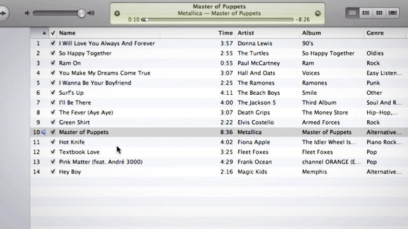Viewport: 408px width, 229px height.
Task: Click genre Oldies
Action: pyautogui.click(x=375, y=53)
